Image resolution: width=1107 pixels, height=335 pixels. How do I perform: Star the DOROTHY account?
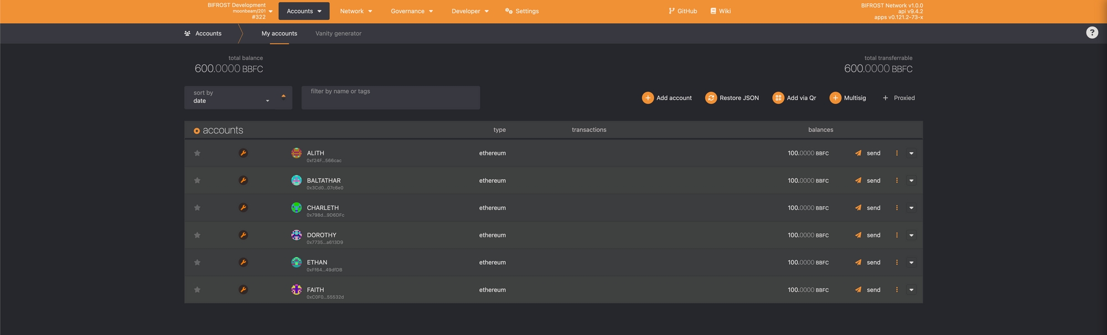coord(197,235)
